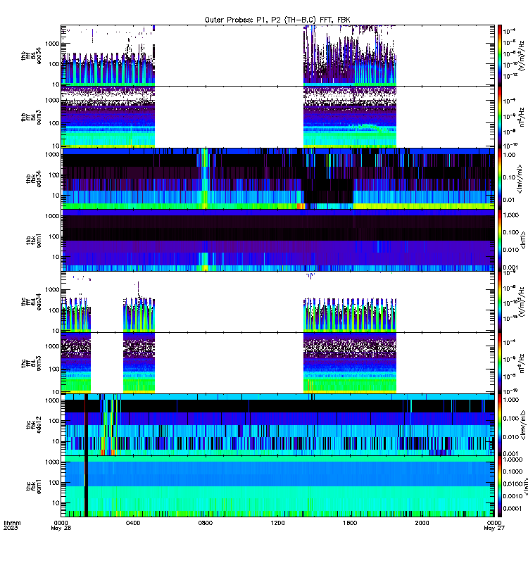The width and height of the screenshot is (528, 563).
Task: Click the "thb fbk scm1" axis label
Action: click(x=33, y=240)
